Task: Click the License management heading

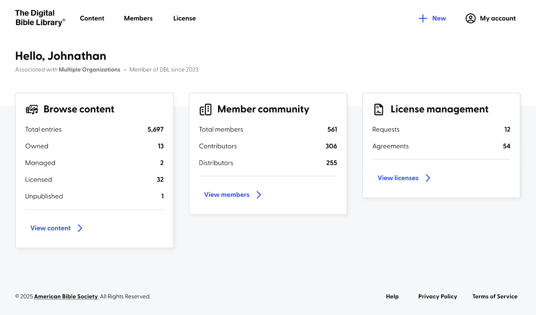Action: tap(440, 109)
